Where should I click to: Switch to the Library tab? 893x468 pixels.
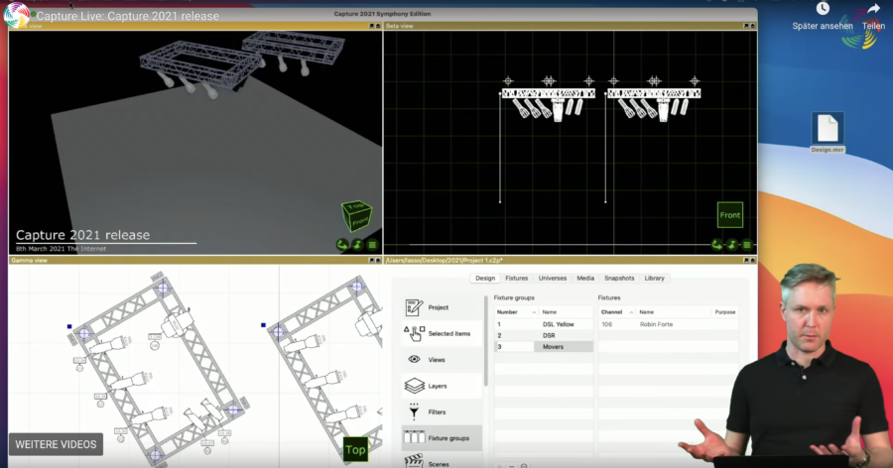pos(655,279)
